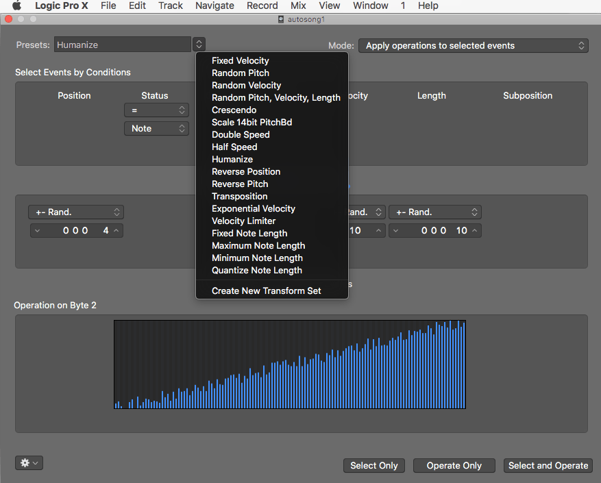
Task: Click the Position value field 0 0 0 4
Action: coord(77,231)
